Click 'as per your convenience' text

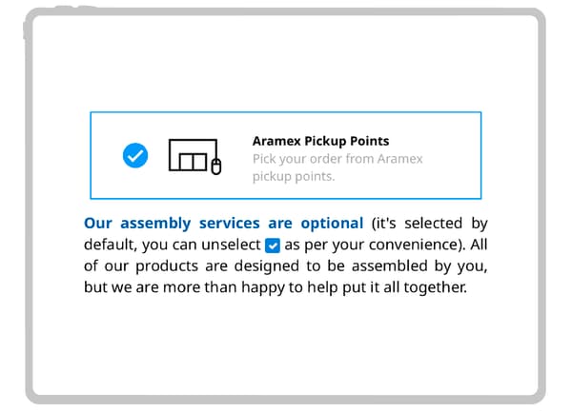click(x=371, y=245)
